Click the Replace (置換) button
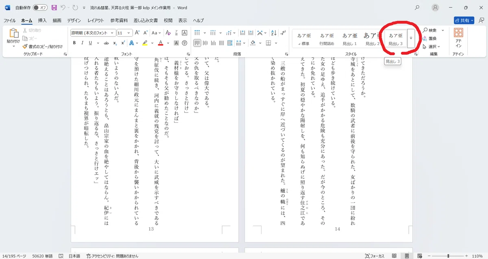Image resolution: width=488 pixels, height=259 pixels. tap(429, 39)
